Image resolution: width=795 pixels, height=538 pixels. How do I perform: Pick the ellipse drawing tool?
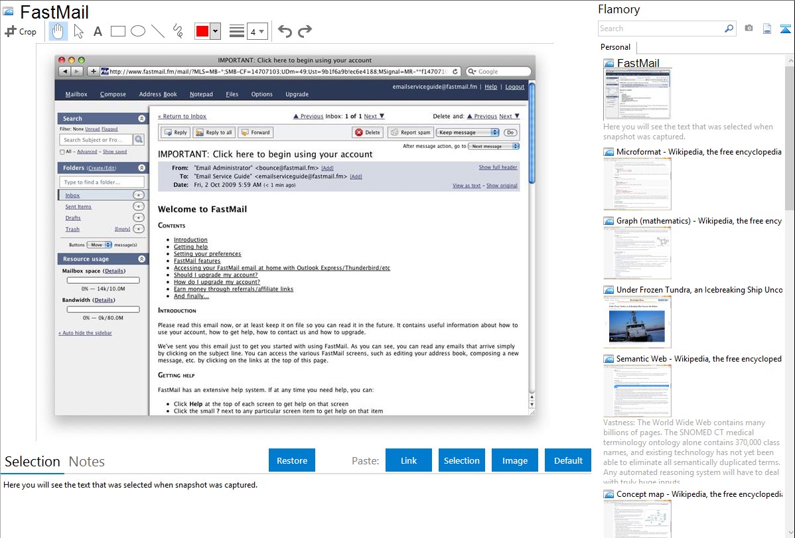click(x=138, y=31)
